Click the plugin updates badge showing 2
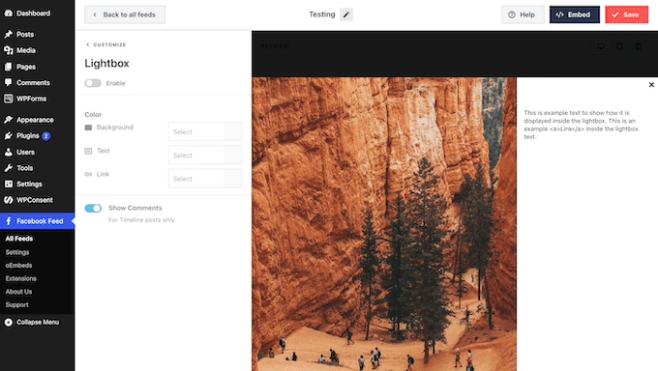The image size is (658, 371). (x=46, y=136)
